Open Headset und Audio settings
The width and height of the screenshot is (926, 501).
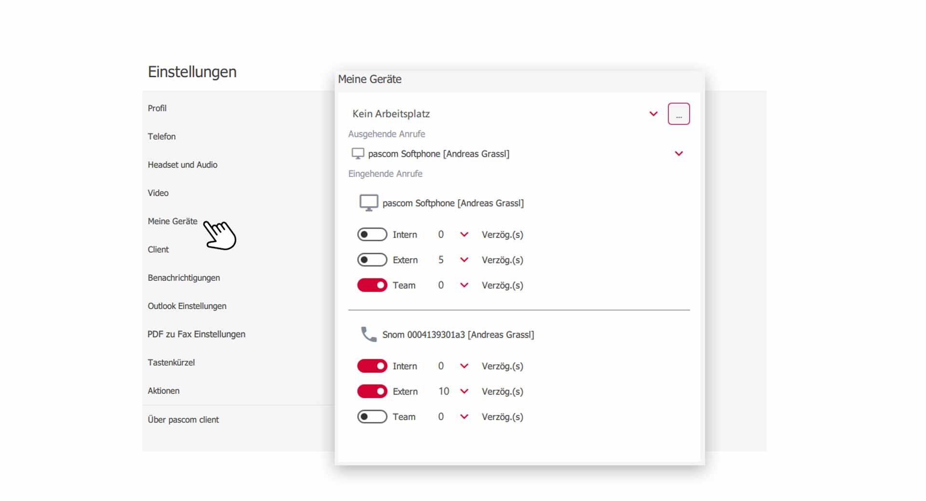(x=182, y=165)
